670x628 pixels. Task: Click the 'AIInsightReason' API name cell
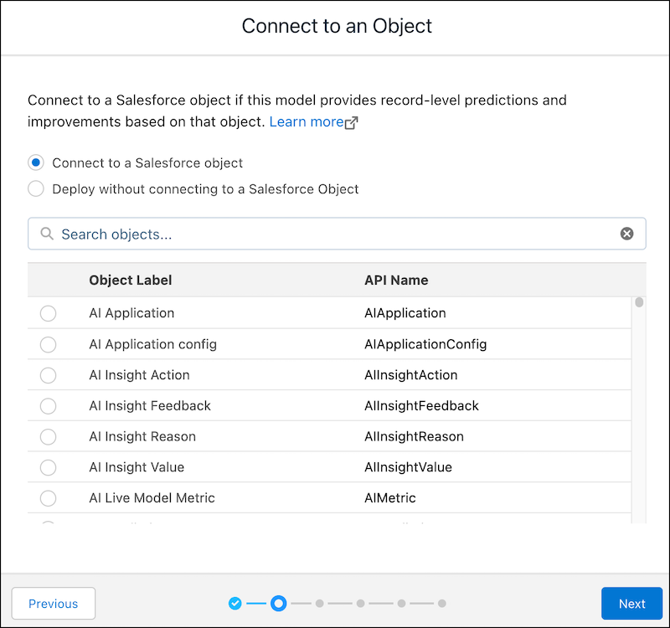pos(414,436)
